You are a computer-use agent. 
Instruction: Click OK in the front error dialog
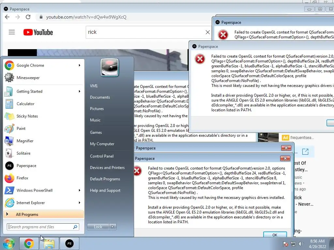[275, 234]
